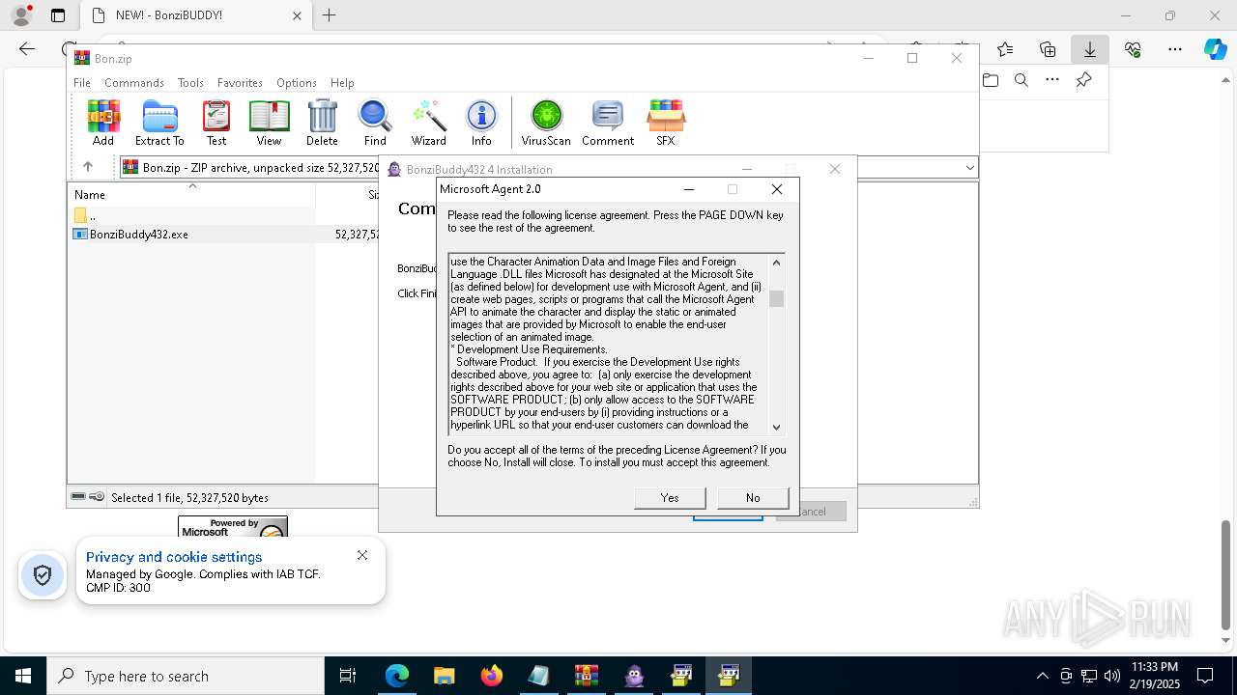
Task: Open the Tools menu in WinRAR
Action: (x=190, y=83)
